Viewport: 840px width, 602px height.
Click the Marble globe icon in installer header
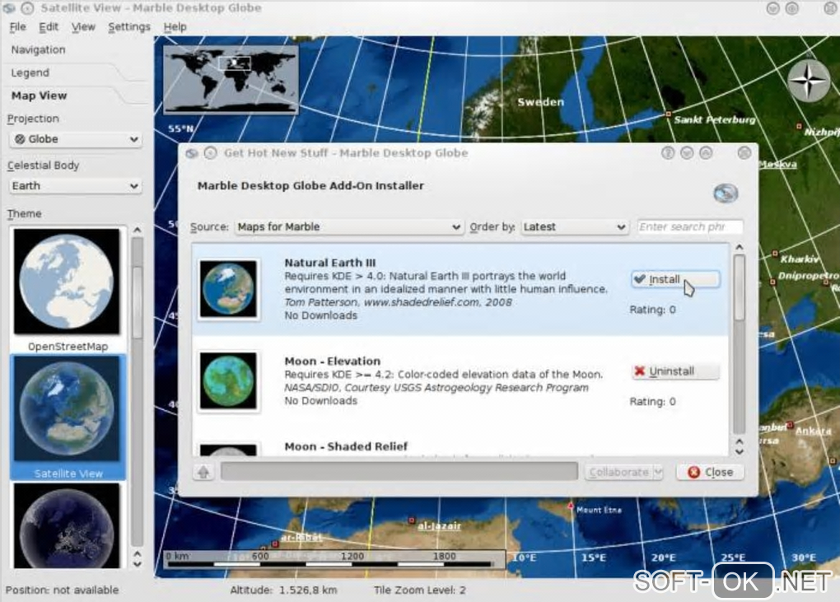click(726, 194)
